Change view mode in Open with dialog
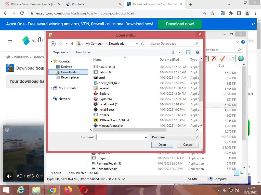The image size is (261, 195). [x=174, y=52]
